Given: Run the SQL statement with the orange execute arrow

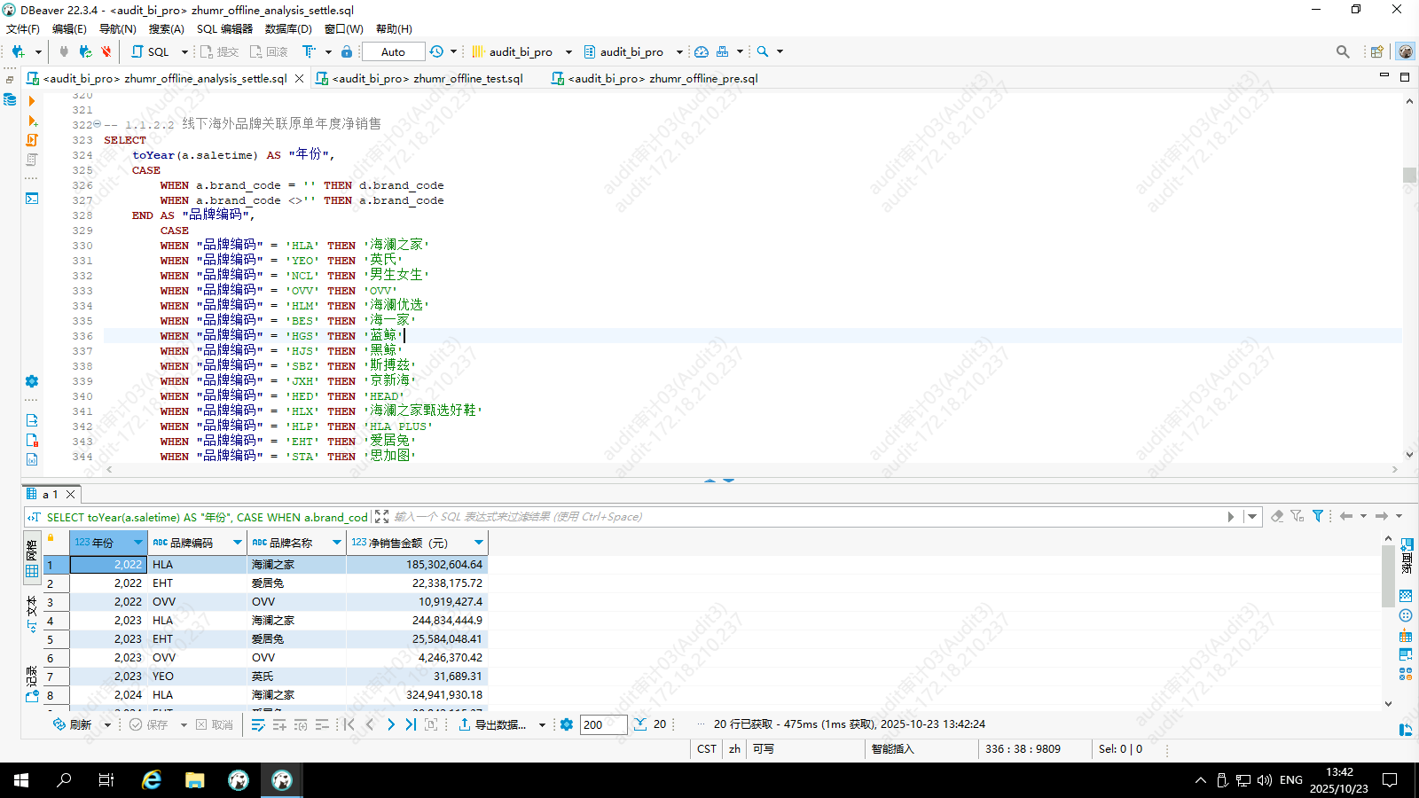Looking at the screenshot, I should pos(32,101).
